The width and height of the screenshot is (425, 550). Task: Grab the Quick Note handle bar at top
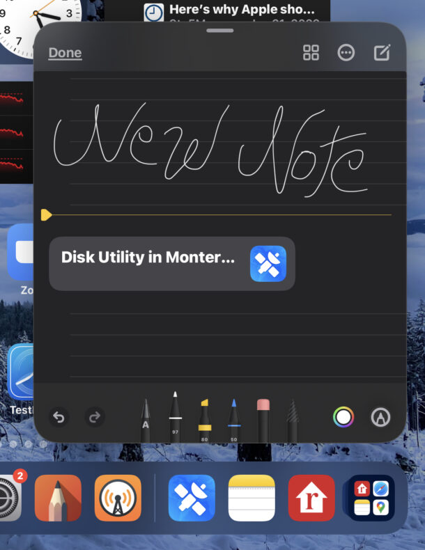click(220, 31)
